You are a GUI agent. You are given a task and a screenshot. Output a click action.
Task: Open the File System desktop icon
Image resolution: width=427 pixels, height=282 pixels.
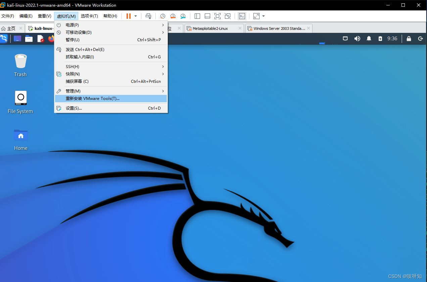(20, 102)
